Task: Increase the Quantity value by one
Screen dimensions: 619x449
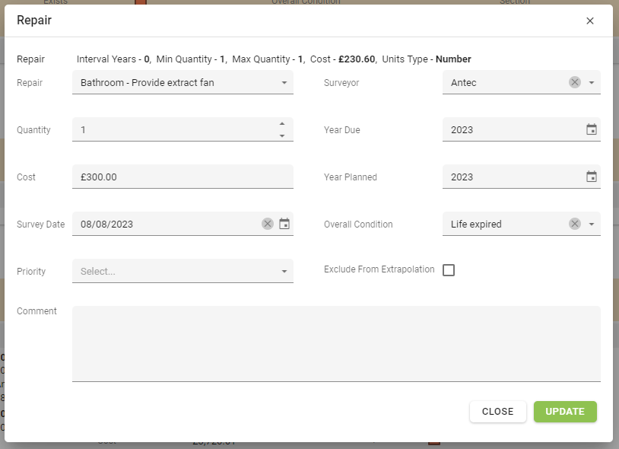Action: [282, 124]
